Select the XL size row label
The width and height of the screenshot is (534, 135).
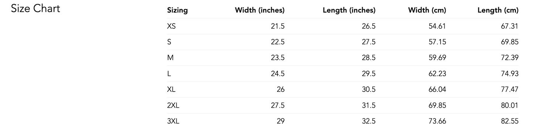click(171, 90)
